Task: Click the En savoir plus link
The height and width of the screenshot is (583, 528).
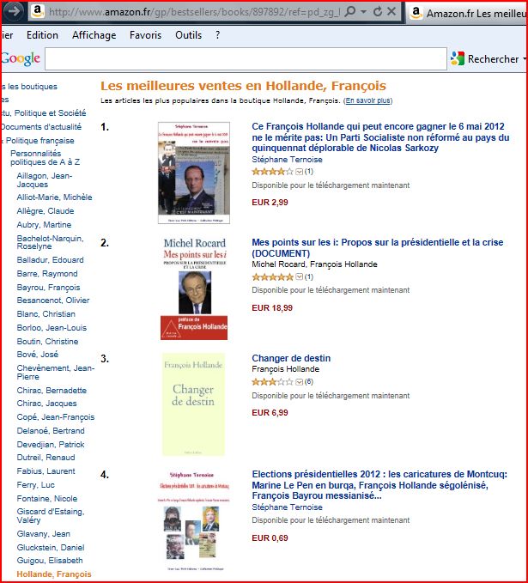Action: point(367,100)
